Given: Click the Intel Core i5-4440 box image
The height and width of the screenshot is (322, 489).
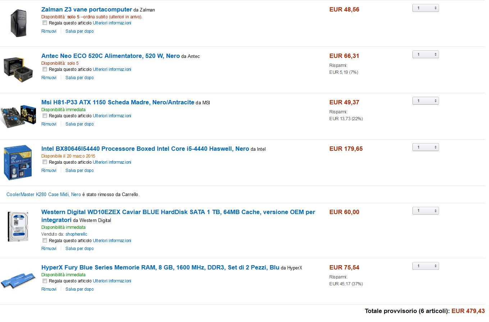Looking at the screenshot, I should coord(18,162).
